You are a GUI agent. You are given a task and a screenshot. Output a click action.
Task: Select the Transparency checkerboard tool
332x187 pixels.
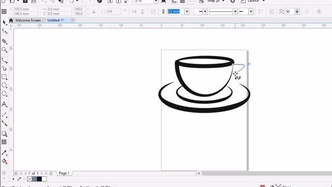4,142
